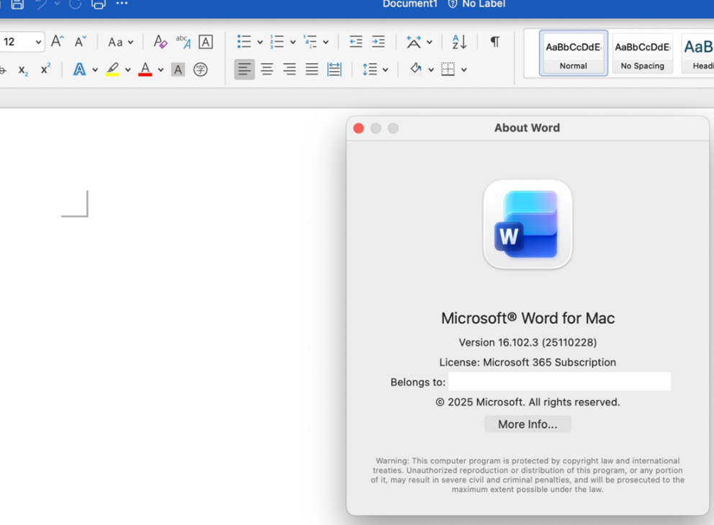
Task: Open the highlight color dropdown arrow
Action: (x=128, y=70)
